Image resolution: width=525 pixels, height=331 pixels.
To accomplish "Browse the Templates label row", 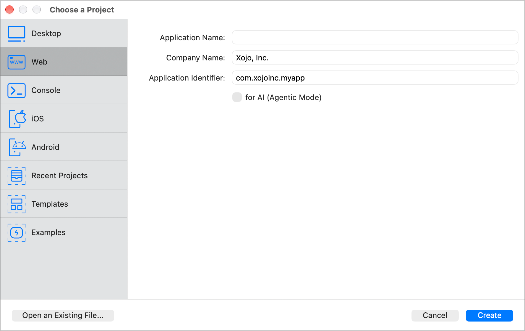I will (50, 204).
